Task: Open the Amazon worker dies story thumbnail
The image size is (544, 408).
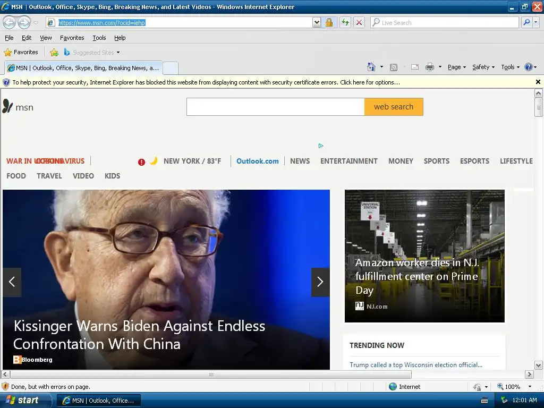Action: (424, 256)
